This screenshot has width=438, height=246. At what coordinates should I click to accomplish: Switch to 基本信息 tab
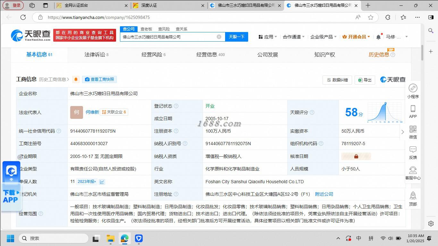pos(39,54)
